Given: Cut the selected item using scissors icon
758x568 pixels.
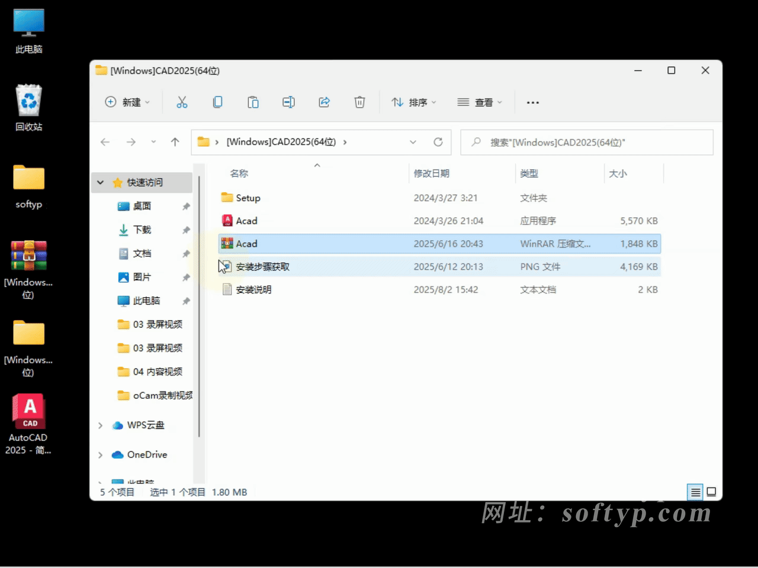Looking at the screenshot, I should click(x=182, y=102).
